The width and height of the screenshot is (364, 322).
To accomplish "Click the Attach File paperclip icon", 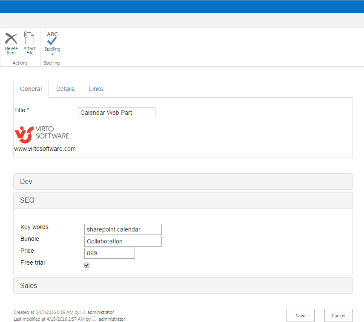I will [29, 38].
